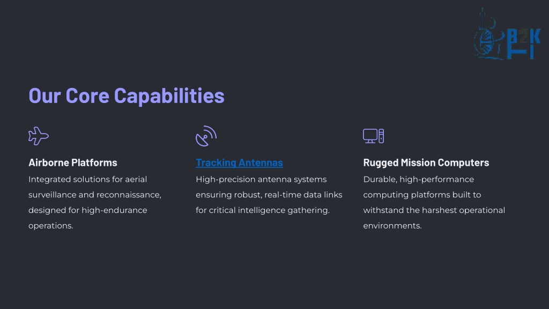The height and width of the screenshot is (309, 549).
Task: Select the high-precision antenna systems paragraph
Action: 269,195
